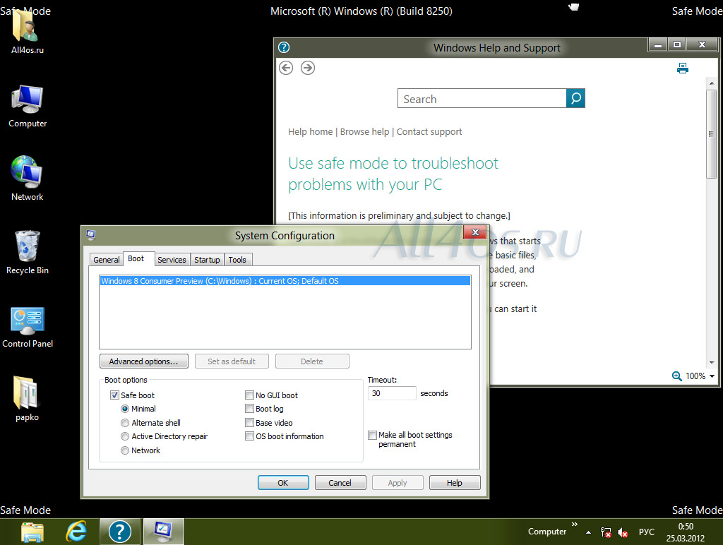The image size is (723, 545).
Task: Select the Minimal radio button
Action: (x=124, y=409)
